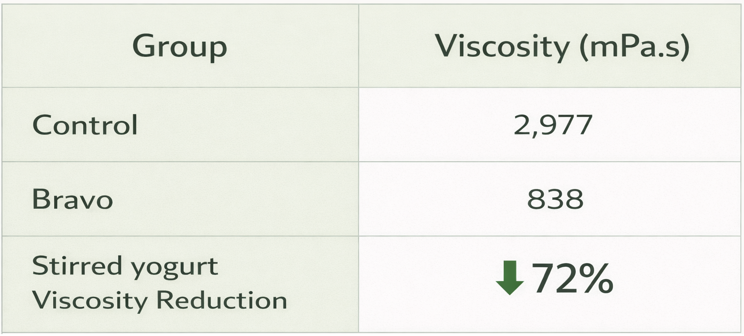Screen dimensions: 744x336
Task: Click the black bar below the table
Action: 372,334
